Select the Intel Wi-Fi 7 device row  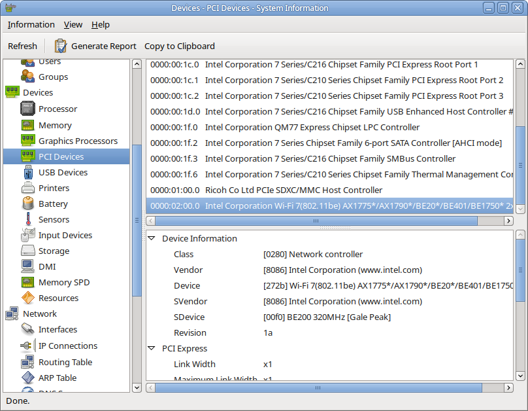click(329, 205)
